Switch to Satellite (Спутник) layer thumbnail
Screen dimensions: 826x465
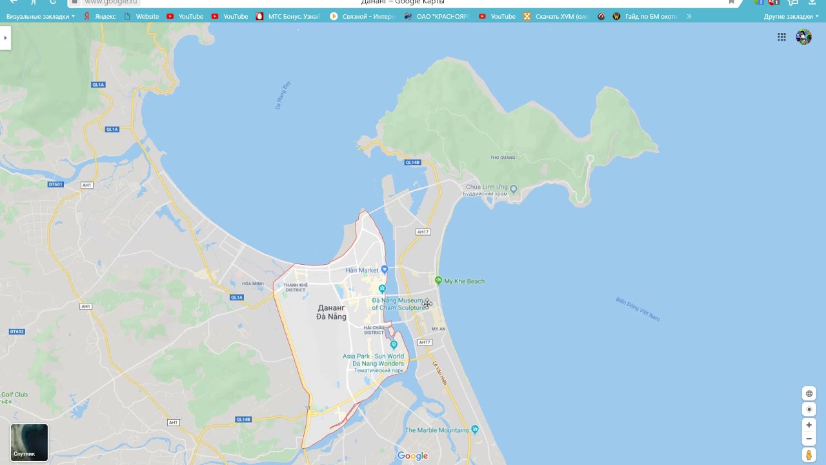coord(29,442)
